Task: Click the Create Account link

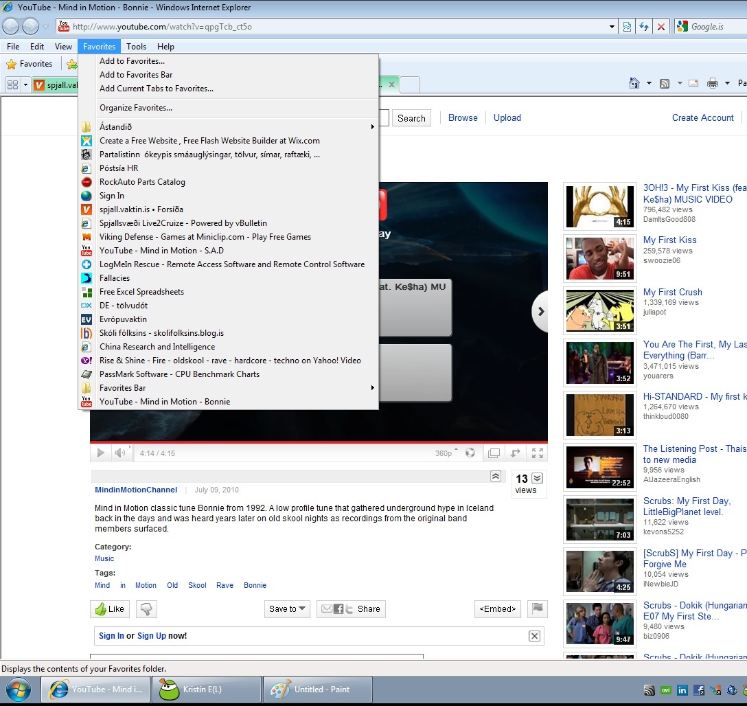Action: [x=702, y=117]
